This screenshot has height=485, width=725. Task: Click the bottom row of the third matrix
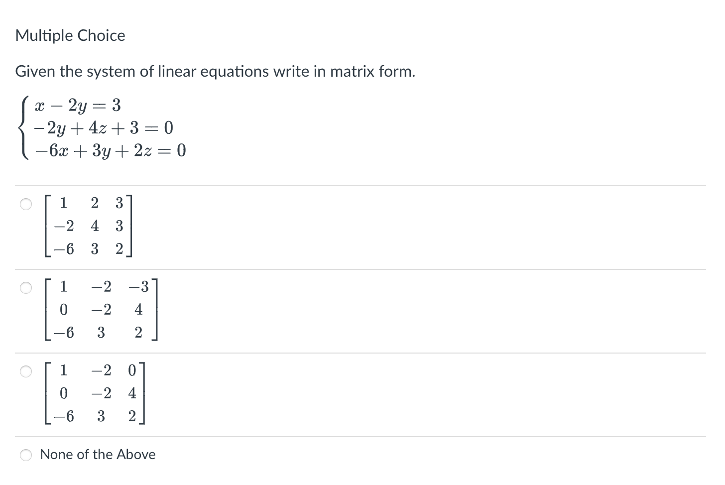95,417
